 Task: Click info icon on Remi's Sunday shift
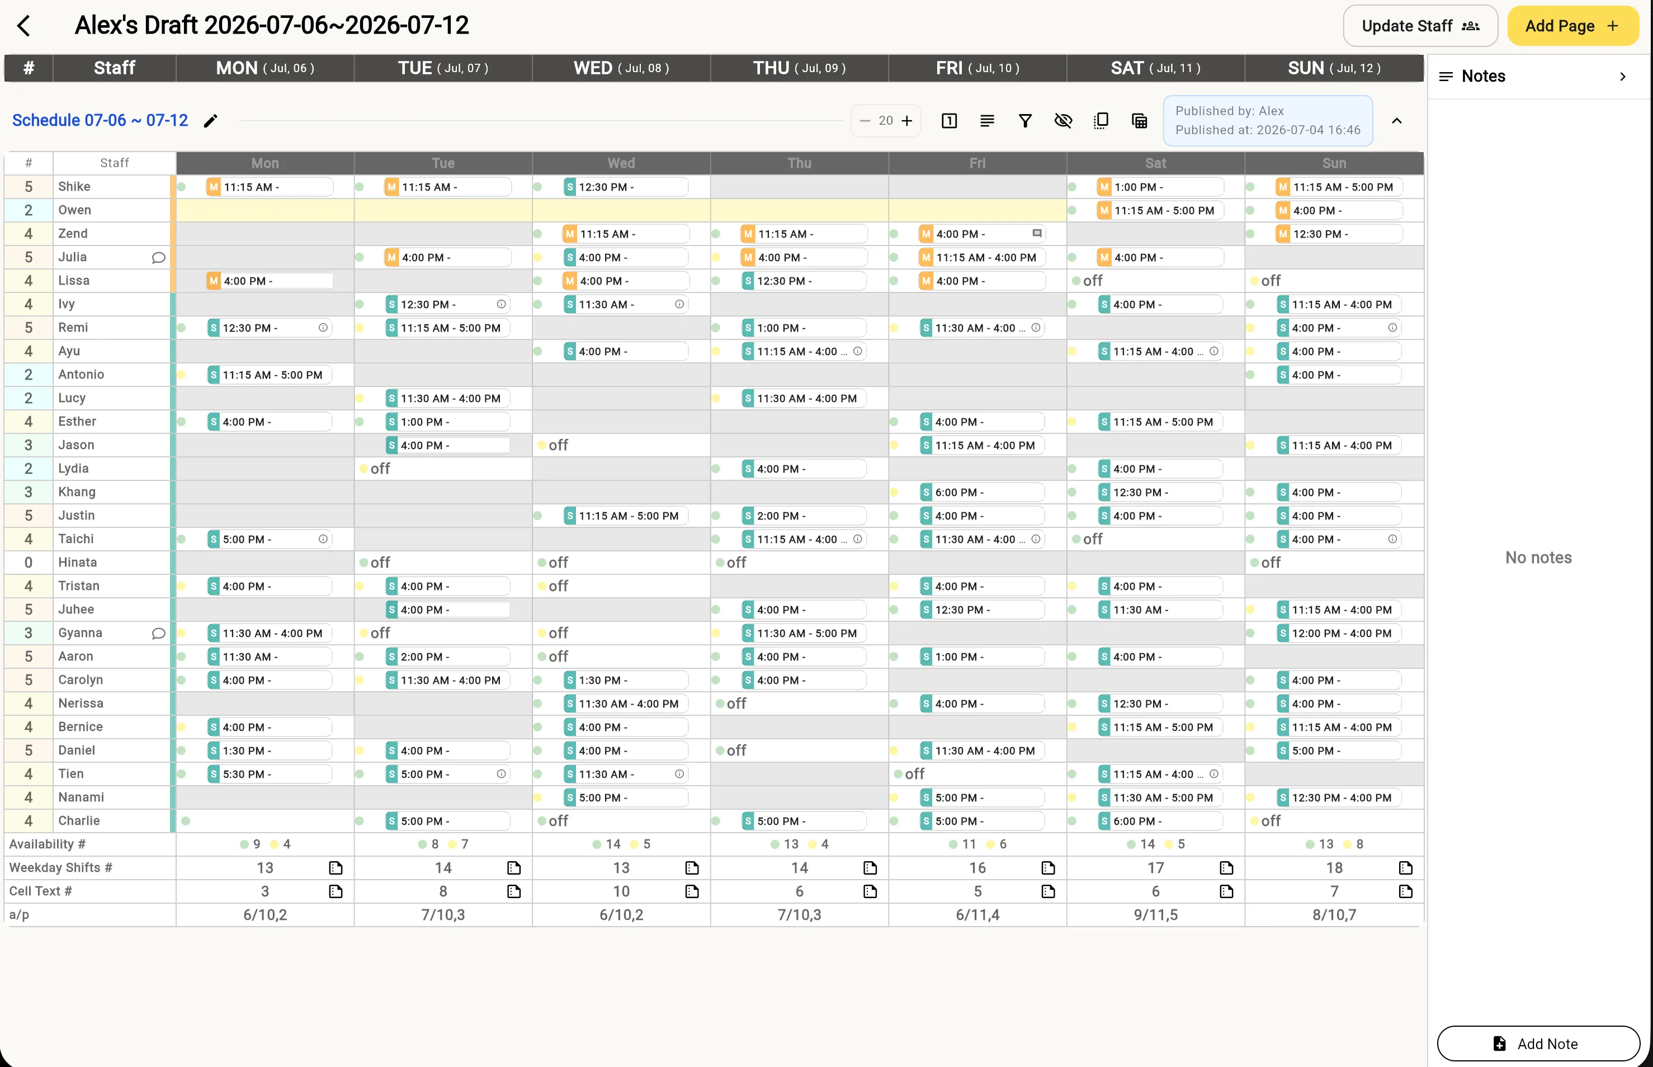pyautogui.click(x=1392, y=328)
